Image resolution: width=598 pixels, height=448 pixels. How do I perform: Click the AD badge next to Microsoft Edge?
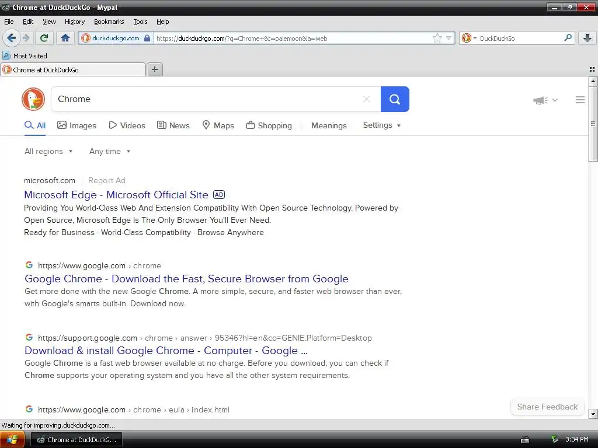click(x=219, y=195)
